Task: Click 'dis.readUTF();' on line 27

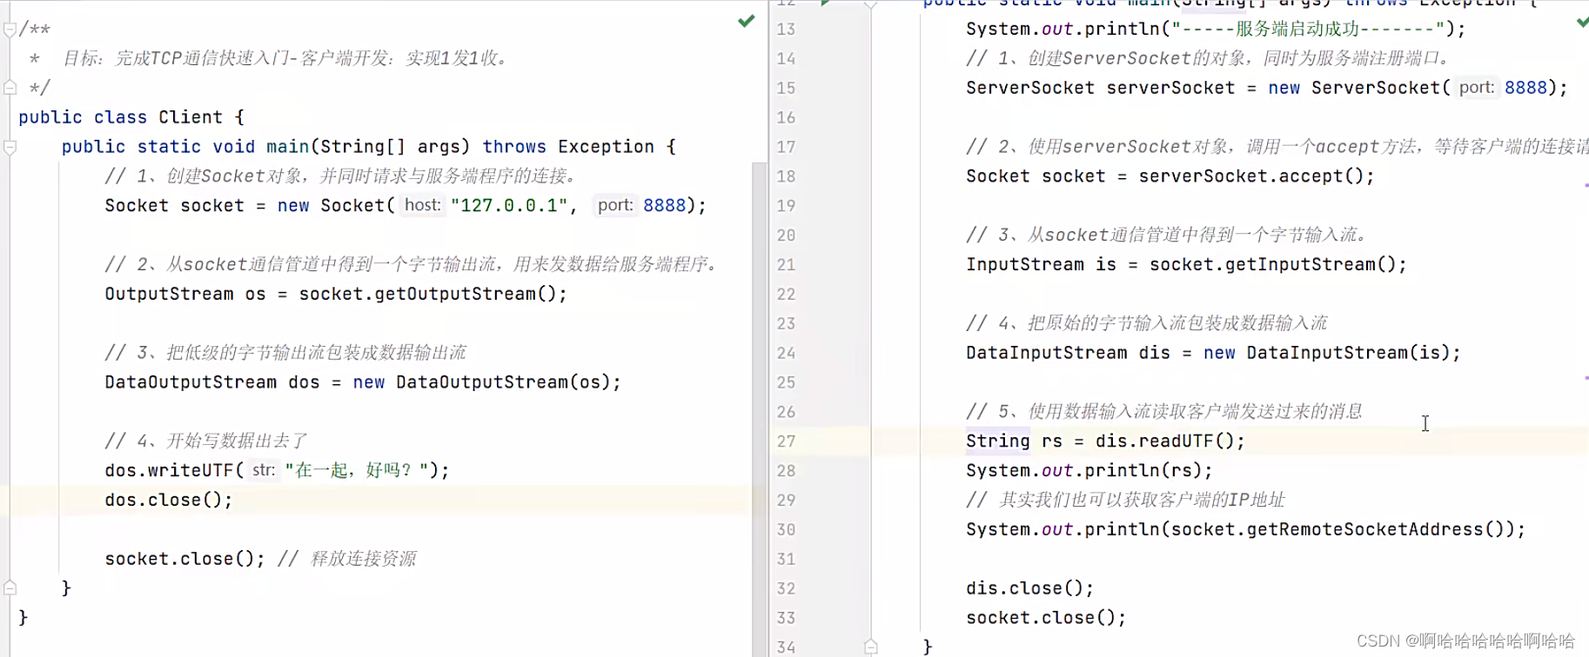Action: coord(1170,441)
